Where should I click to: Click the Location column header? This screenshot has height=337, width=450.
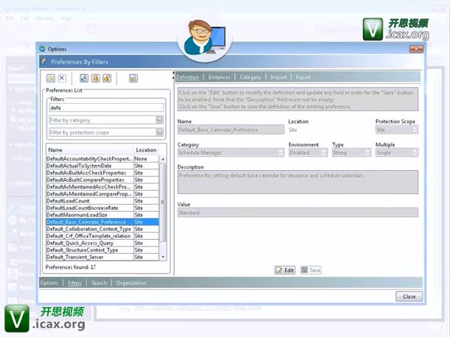pyautogui.click(x=146, y=150)
